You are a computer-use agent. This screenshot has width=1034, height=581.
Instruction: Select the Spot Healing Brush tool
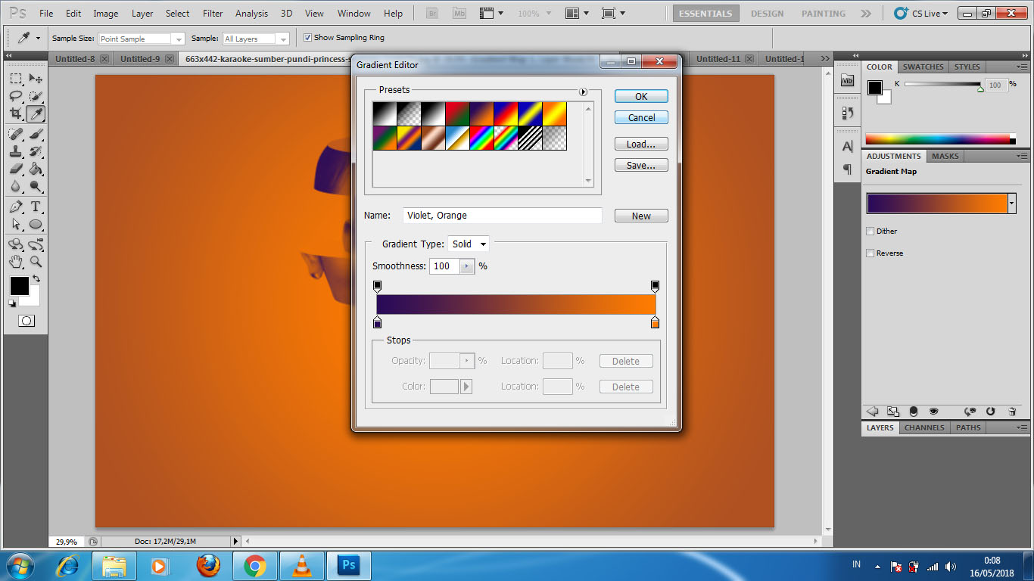16,134
